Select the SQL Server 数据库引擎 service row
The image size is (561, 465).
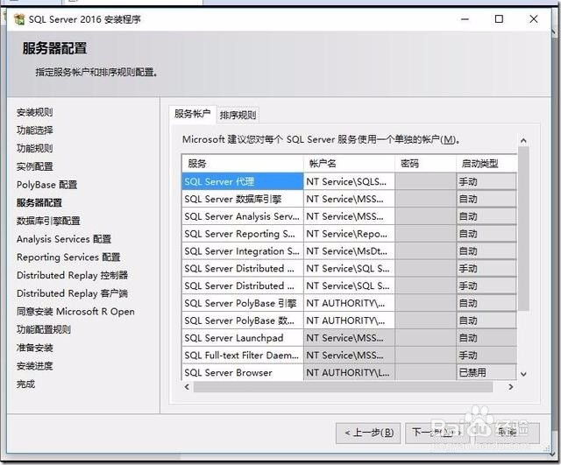click(243, 199)
